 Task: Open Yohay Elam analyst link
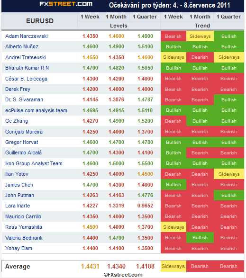[x=18, y=248]
